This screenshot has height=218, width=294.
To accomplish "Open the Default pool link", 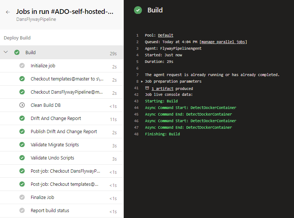I will [165, 35].
